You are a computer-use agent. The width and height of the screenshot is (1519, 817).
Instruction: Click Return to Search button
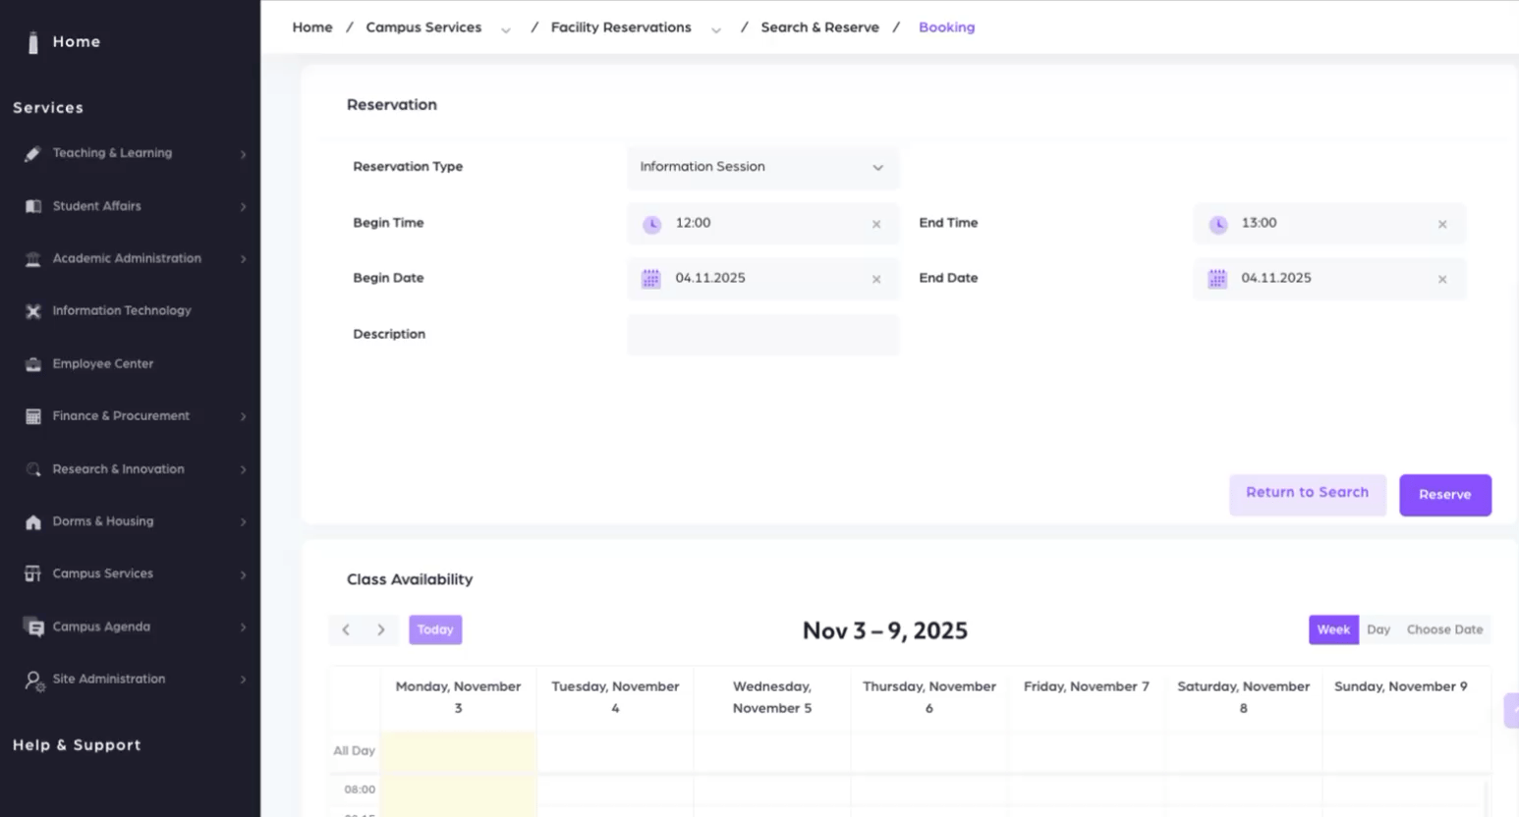coord(1307,493)
